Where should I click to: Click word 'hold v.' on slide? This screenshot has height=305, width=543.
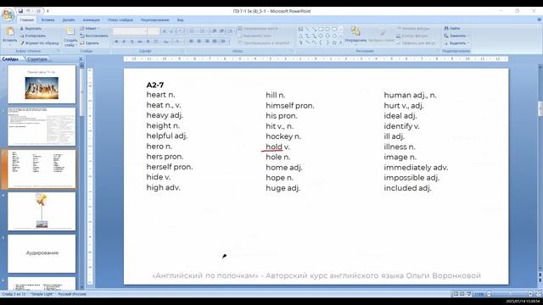coord(277,147)
